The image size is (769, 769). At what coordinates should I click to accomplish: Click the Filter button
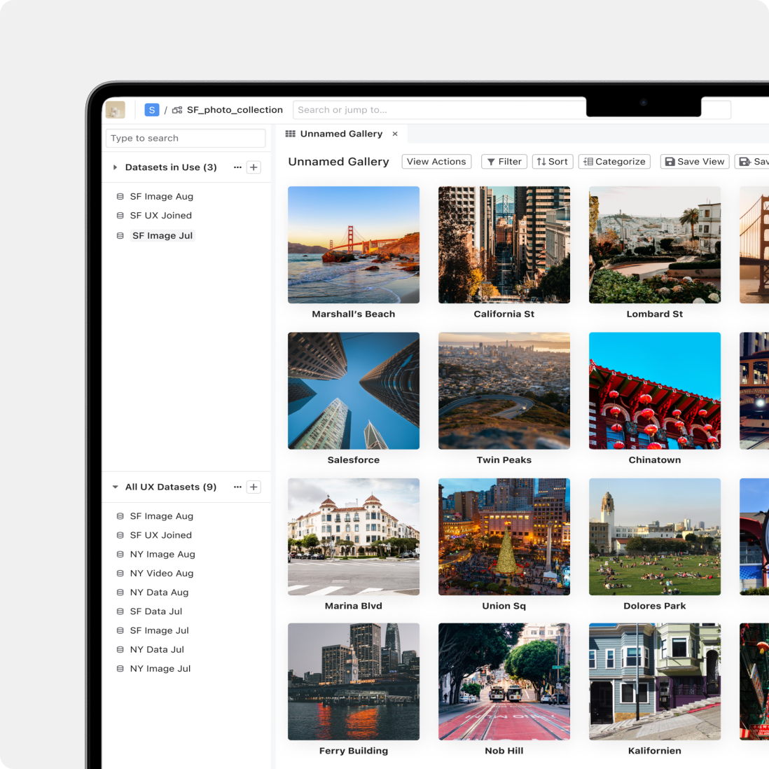[504, 161]
